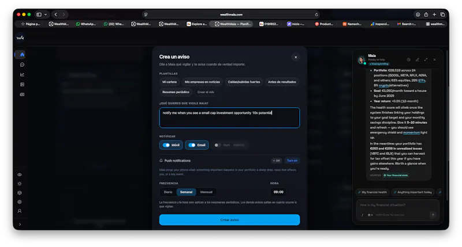462x247 pixels.
Task: Open the crypto link in Maia's message
Action: 383,85
